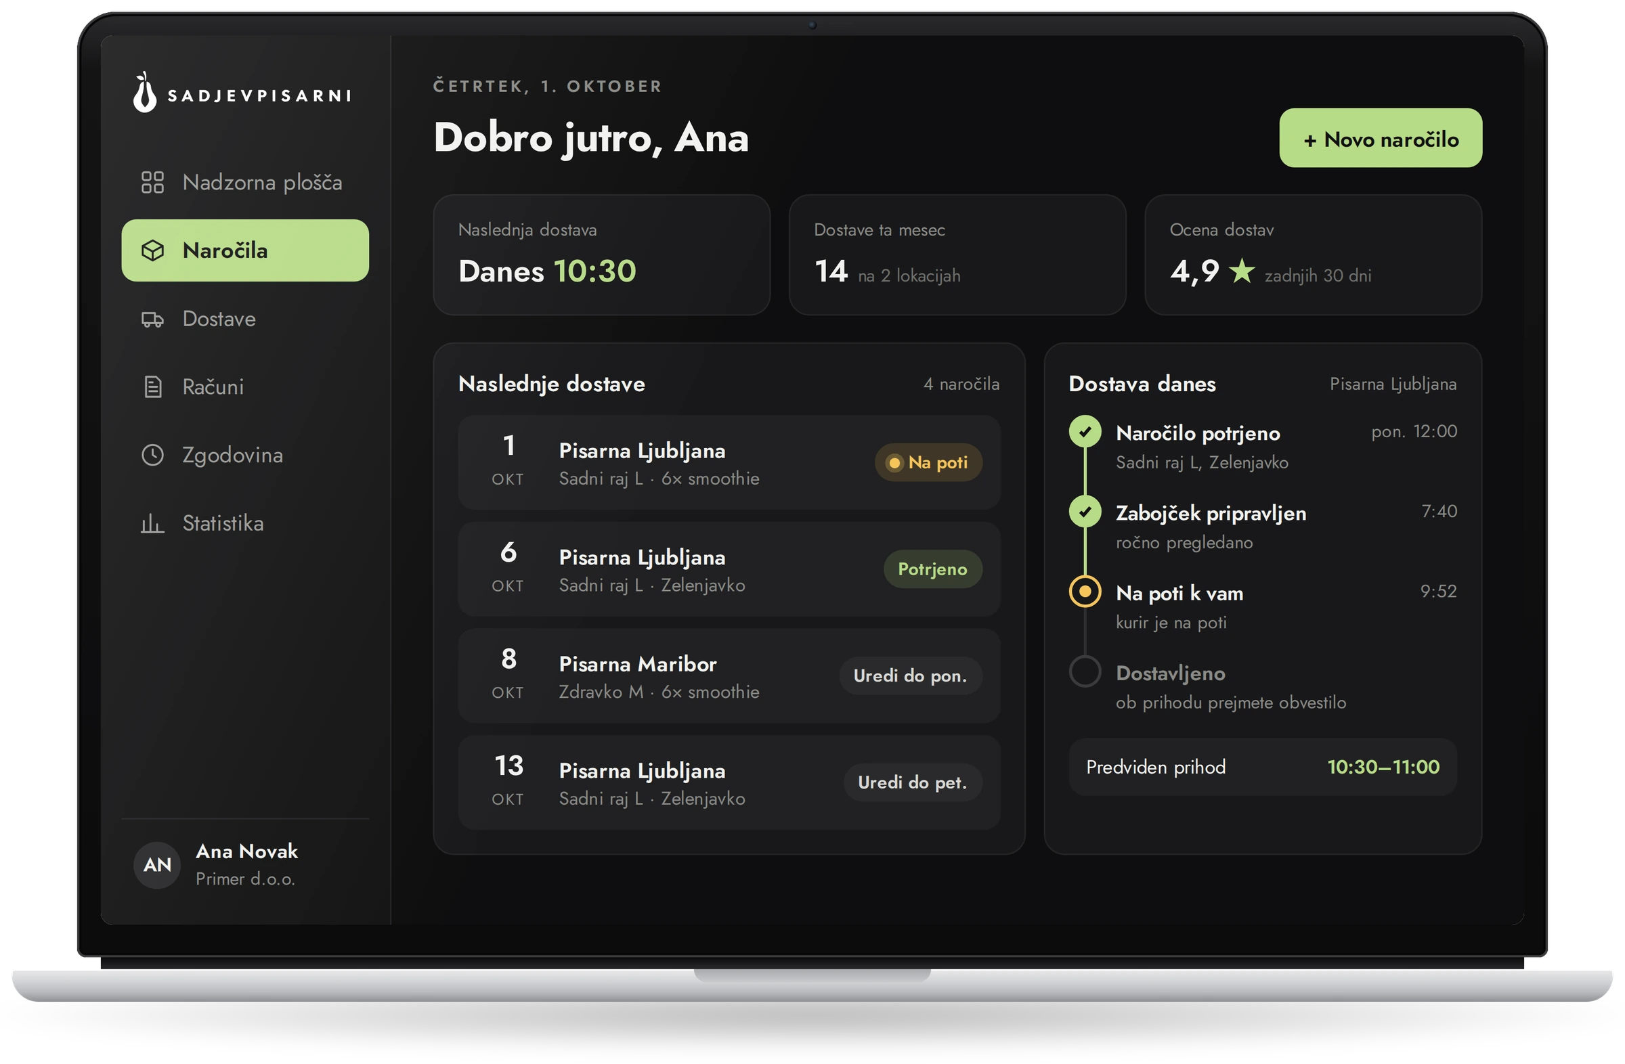Open Nadzorna plošča in sidebar
The height and width of the screenshot is (1064, 1625).
pos(245,182)
